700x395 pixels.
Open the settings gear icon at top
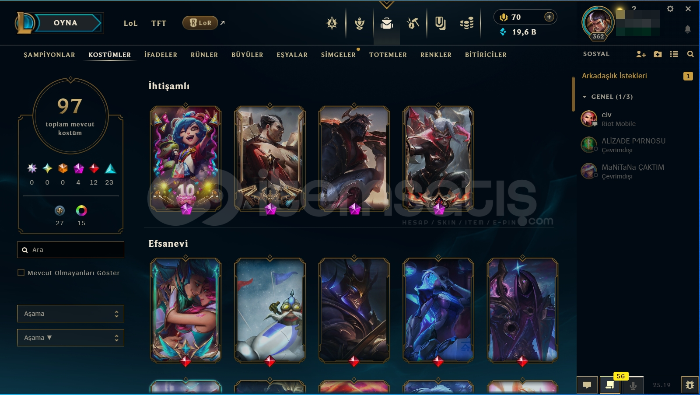670,9
